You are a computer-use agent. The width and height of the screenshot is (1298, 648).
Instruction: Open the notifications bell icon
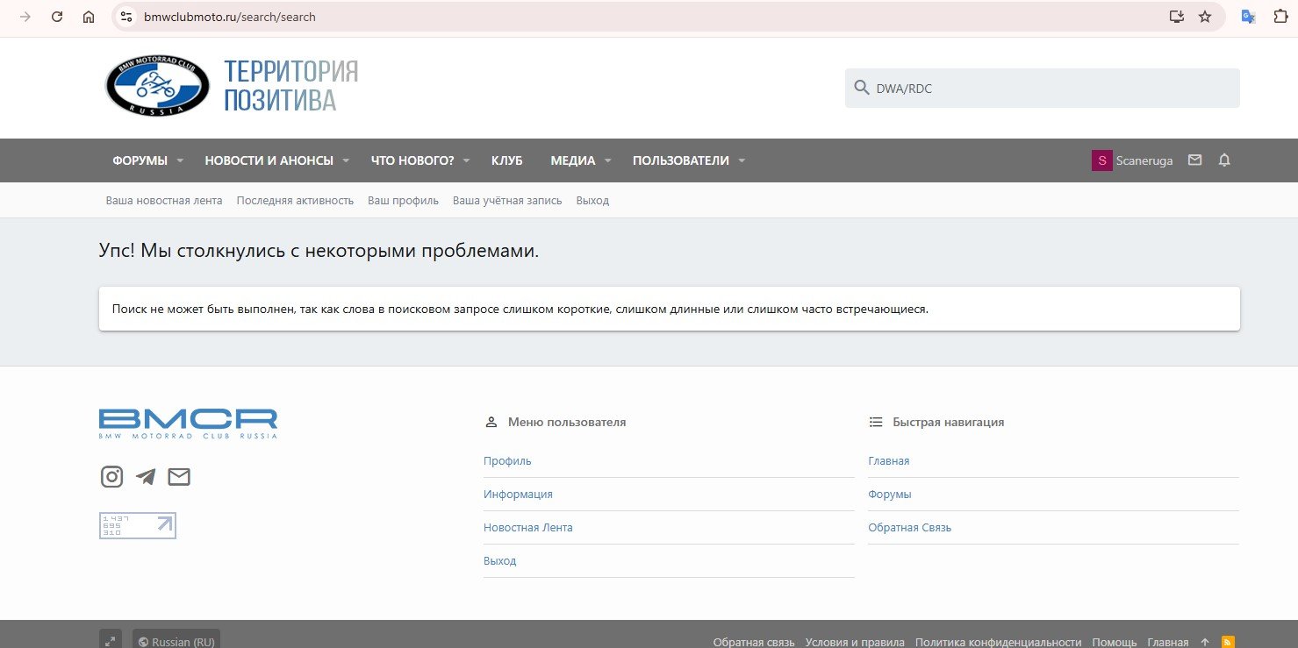click(1224, 160)
